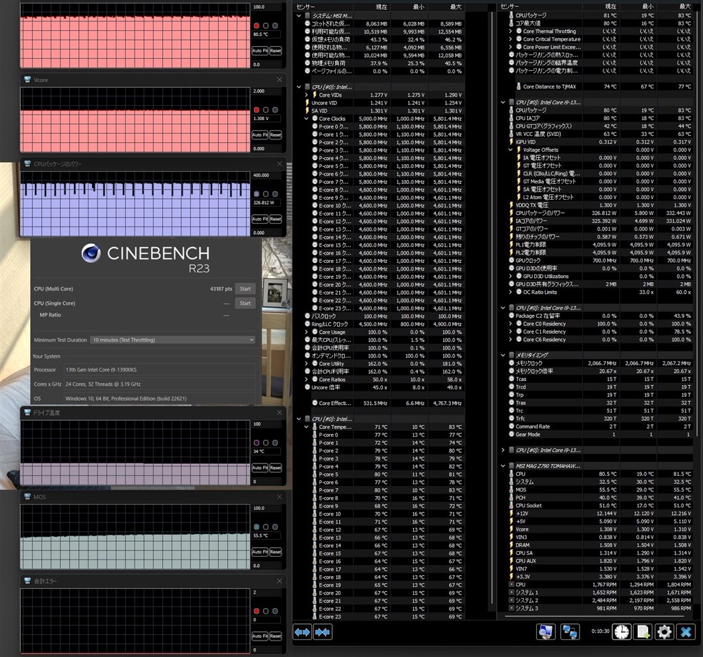Image resolution: width=703 pixels, height=657 pixels.
Task: Click the Vcore graph window title icon
Action: [x=27, y=80]
